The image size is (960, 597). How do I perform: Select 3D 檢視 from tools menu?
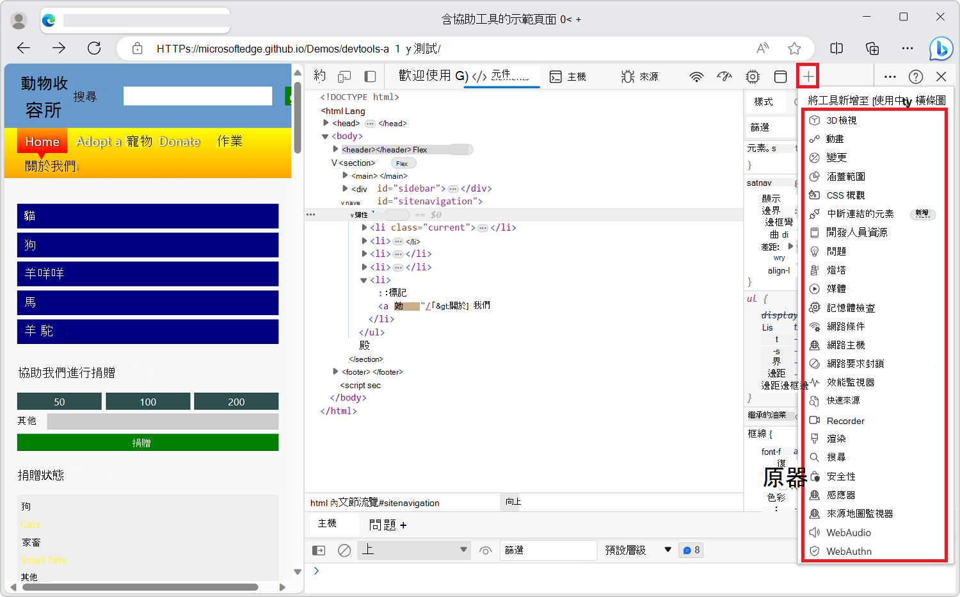[874, 120]
